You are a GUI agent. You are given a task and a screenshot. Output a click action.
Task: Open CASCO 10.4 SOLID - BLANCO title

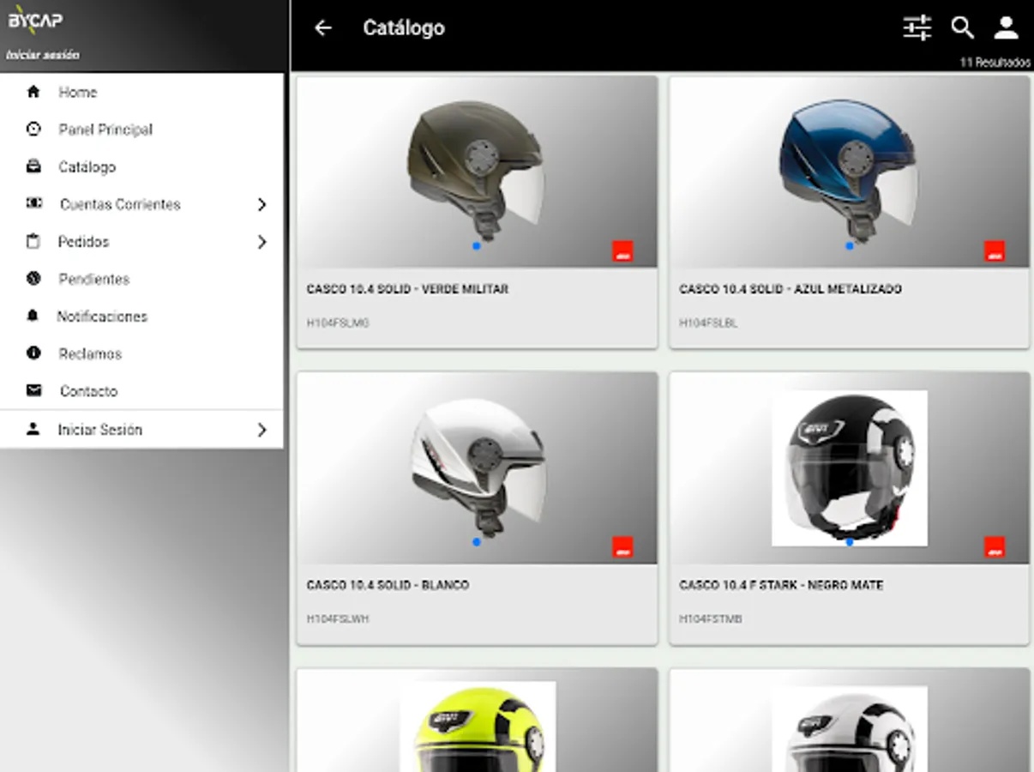coord(388,585)
